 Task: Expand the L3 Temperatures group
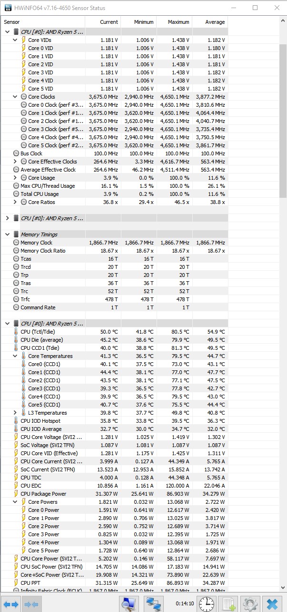point(15,413)
